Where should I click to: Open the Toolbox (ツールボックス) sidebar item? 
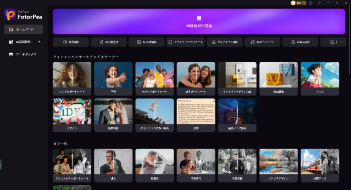point(23,54)
